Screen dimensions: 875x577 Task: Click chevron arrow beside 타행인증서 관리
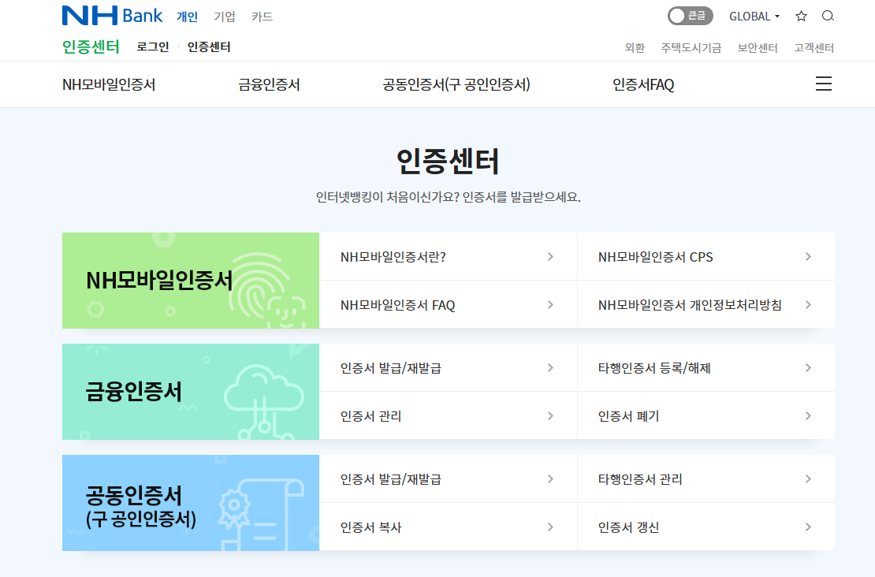(808, 478)
